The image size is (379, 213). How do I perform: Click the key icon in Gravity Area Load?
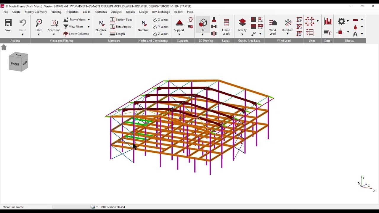pyautogui.click(x=253, y=34)
